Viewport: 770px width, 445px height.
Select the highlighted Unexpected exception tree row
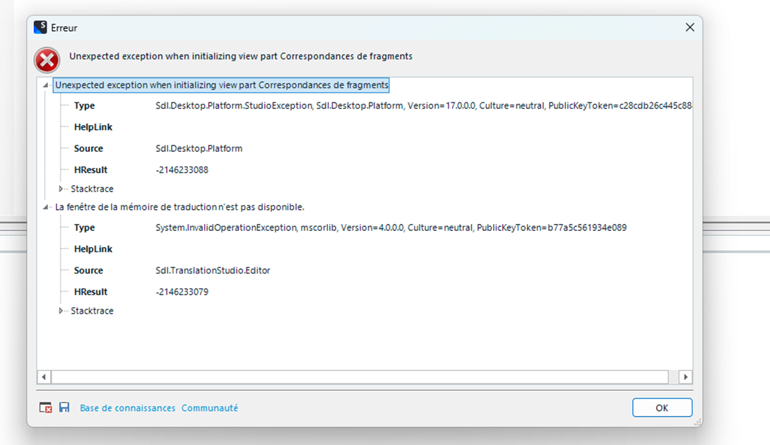coord(222,85)
